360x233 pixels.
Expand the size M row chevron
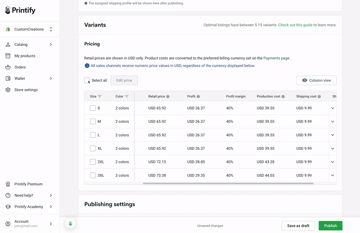[333, 121]
